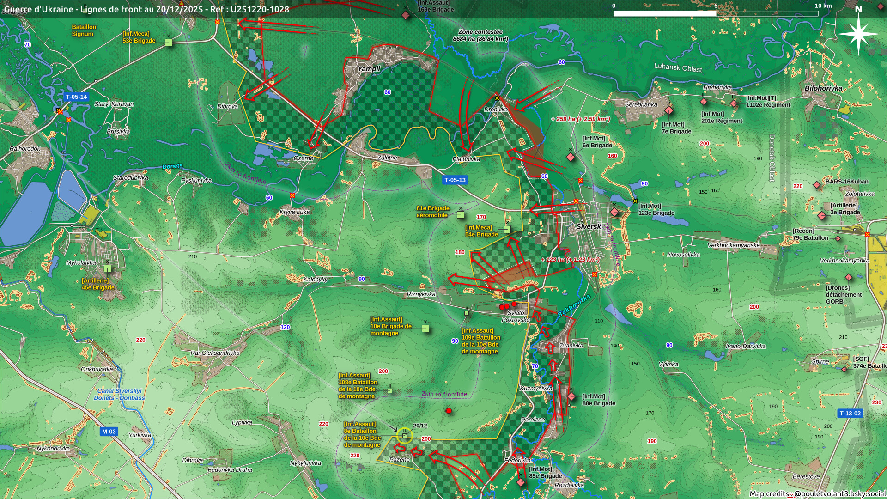Click the 81e Brigade aéromobile unit square
Viewport: 887px width, 499px height.
click(460, 215)
